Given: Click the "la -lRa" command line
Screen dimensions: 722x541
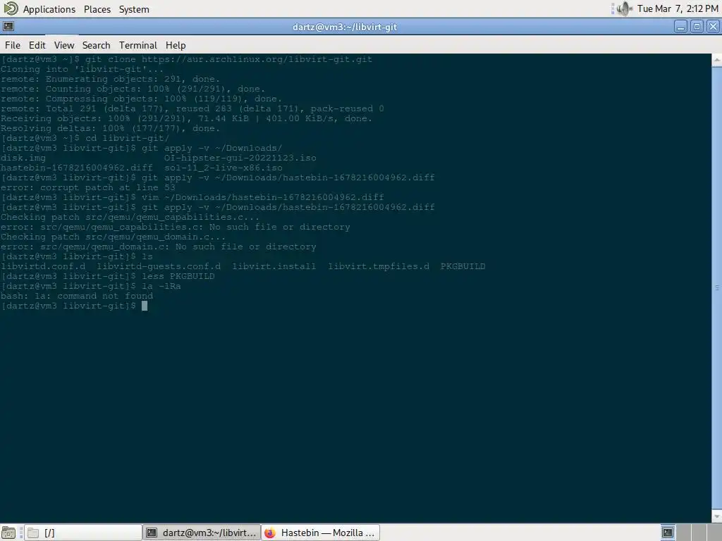Looking at the screenshot, I should coord(91,286).
